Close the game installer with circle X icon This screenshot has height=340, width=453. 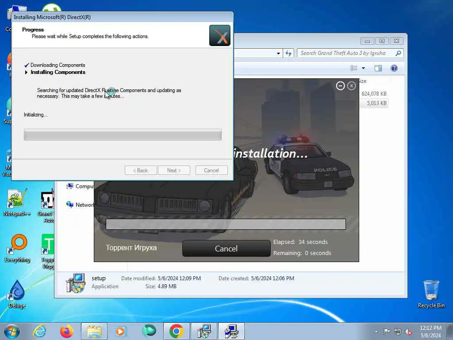pos(351,86)
